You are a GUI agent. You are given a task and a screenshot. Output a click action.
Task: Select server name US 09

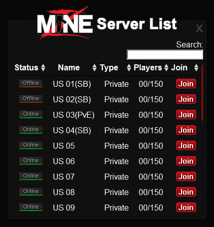tap(64, 208)
